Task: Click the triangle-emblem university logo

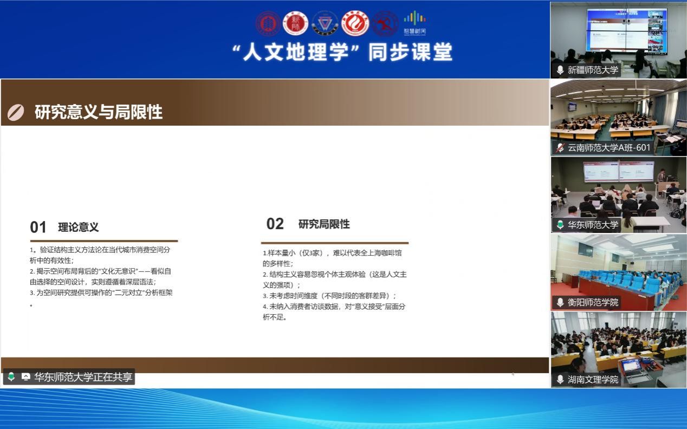Action: point(325,23)
